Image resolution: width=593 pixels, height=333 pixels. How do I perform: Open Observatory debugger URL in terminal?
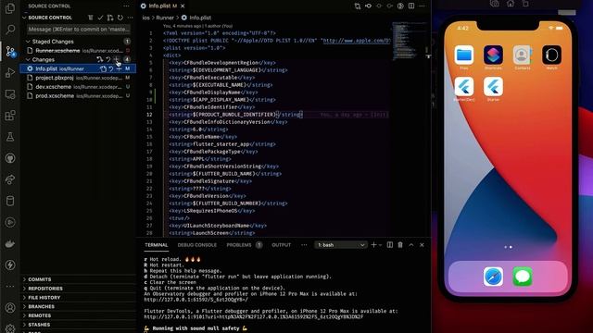(196, 300)
